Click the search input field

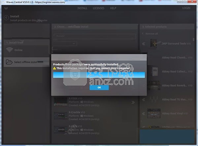click(x=95, y=36)
